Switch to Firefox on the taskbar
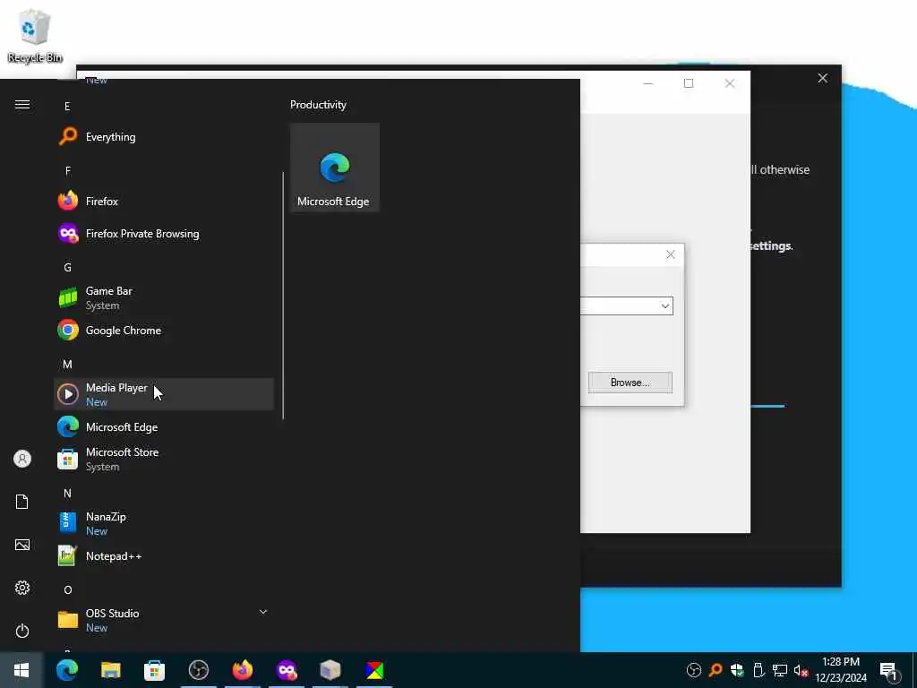Screen dimensions: 917x688 pyautogui.click(x=242, y=670)
